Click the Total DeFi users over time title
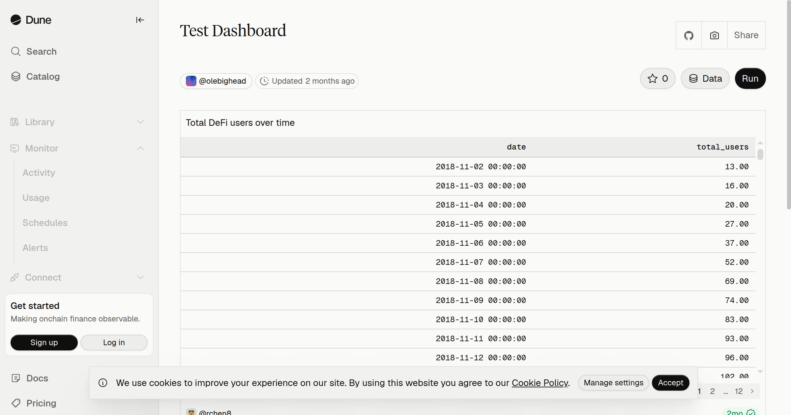The image size is (791, 415). pyautogui.click(x=240, y=123)
